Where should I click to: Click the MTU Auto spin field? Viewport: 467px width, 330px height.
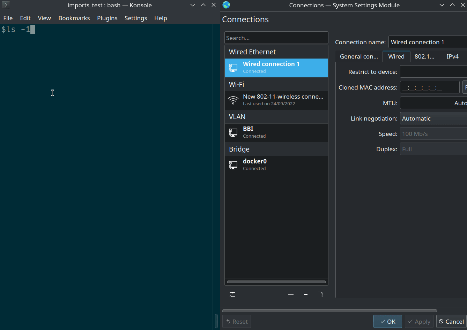click(433, 103)
